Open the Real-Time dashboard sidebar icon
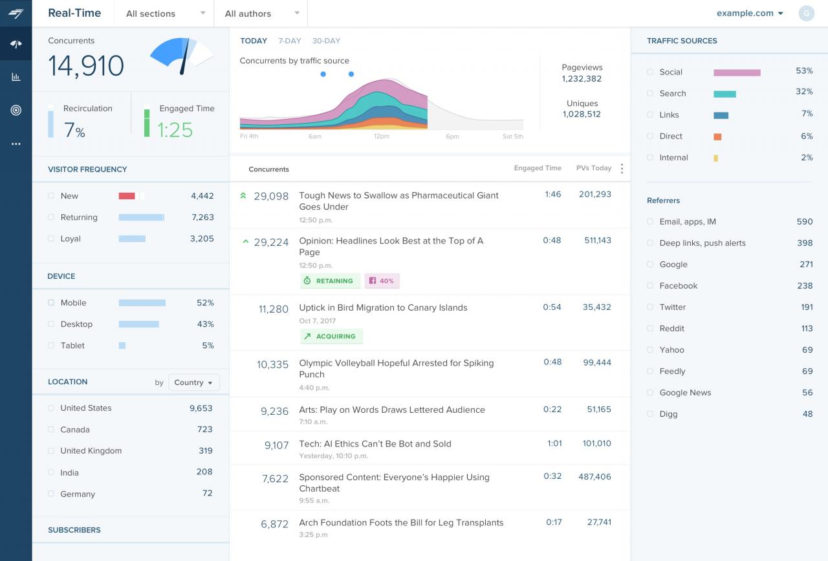828x561 pixels. pos(16,44)
